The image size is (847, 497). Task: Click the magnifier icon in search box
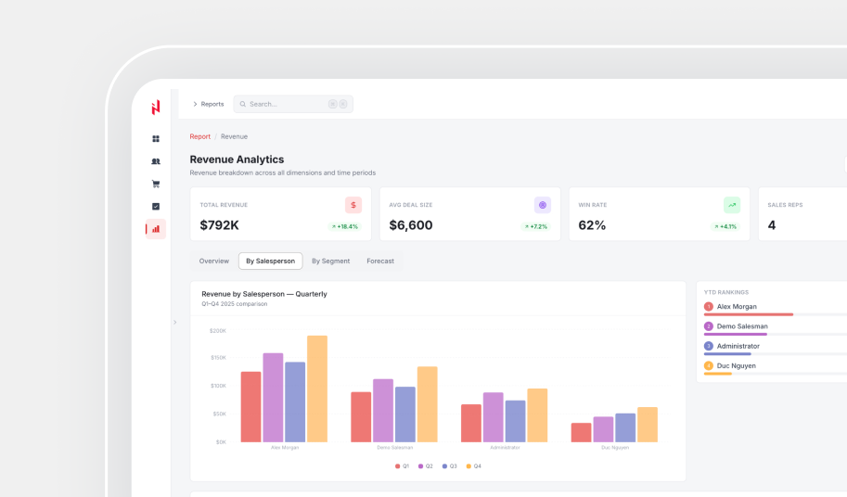coord(242,104)
